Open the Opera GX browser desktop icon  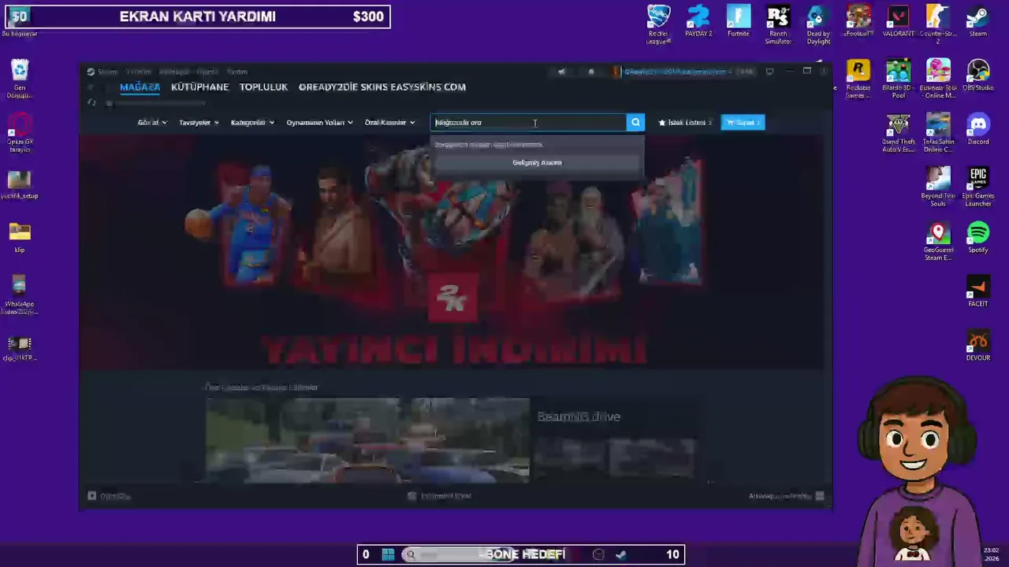[x=20, y=133]
